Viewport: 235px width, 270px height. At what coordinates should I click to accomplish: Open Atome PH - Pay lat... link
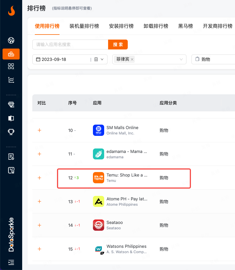[127, 199]
